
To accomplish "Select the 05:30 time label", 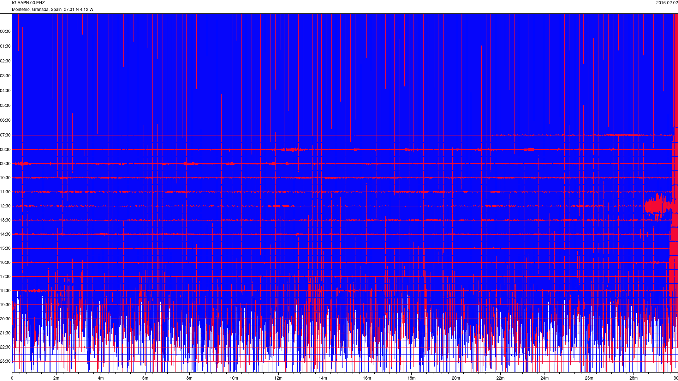I will pos(5,105).
